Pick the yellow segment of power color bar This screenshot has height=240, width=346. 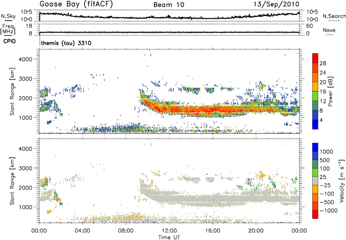pos(315,87)
